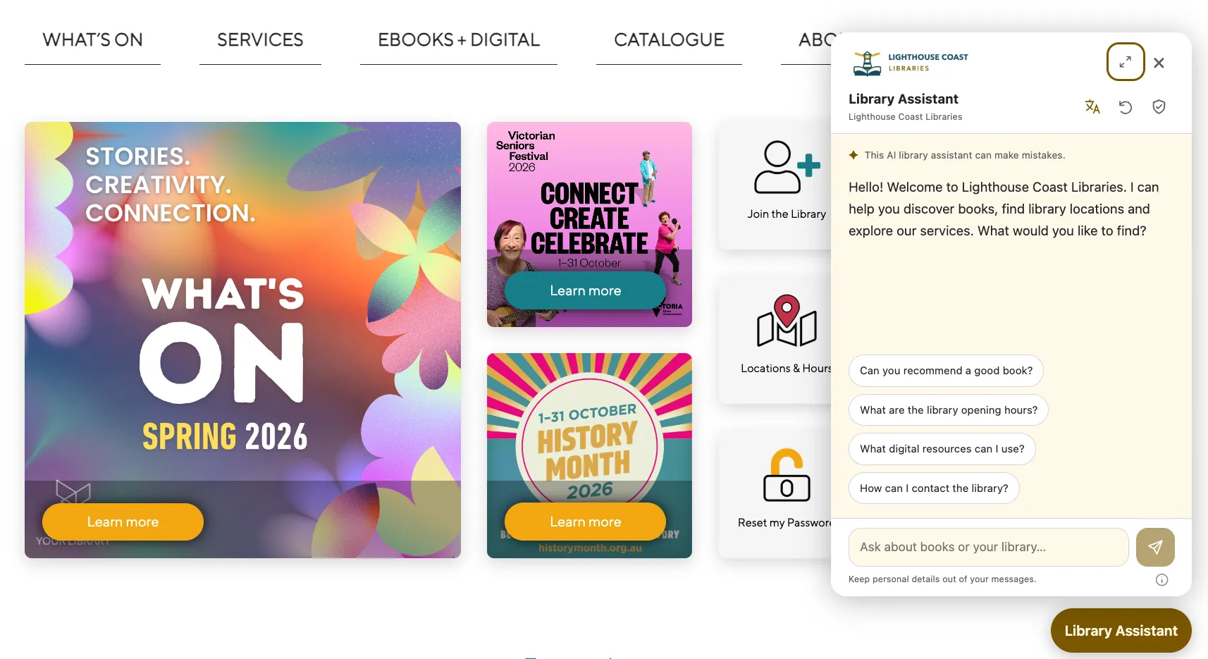1208x659 pixels.
Task: Click Learn more on History Month 2026 card
Action: coord(585,522)
